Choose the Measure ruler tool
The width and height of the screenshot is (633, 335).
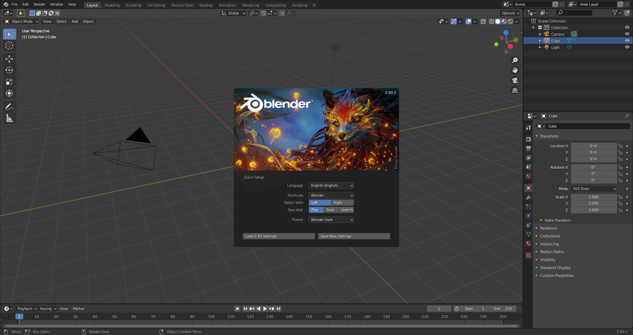point(9,119)
